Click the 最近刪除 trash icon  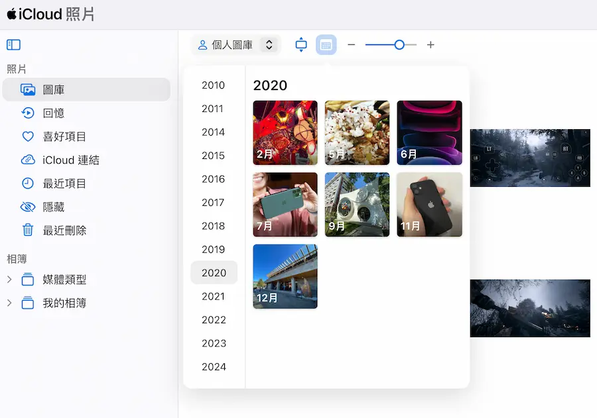(28, 230)
